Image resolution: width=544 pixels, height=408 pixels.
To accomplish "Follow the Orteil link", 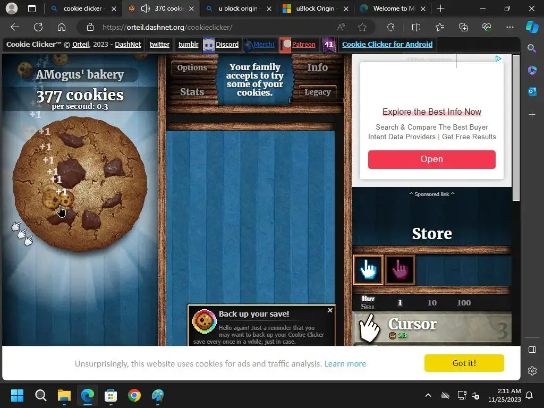I will pyautogui.click(x=81, y=45).
